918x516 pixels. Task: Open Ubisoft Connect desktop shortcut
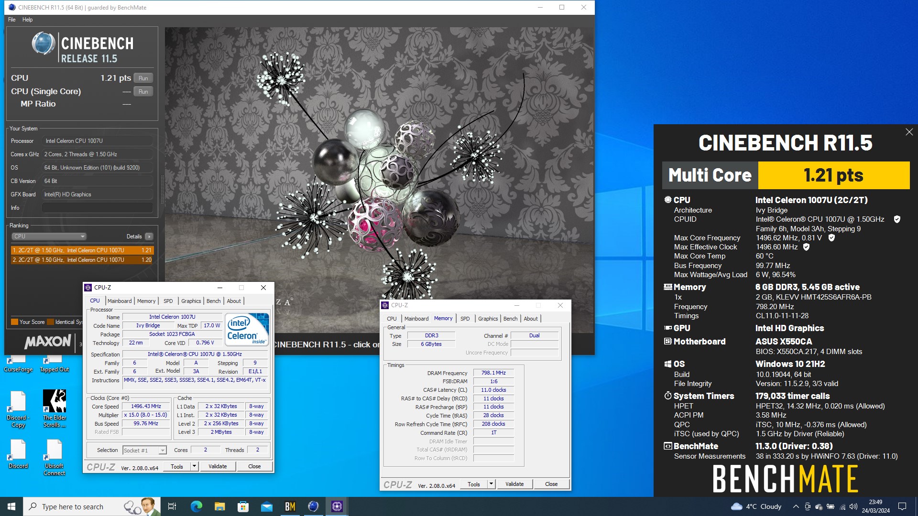pyautogui.click(x=54, y=458)
